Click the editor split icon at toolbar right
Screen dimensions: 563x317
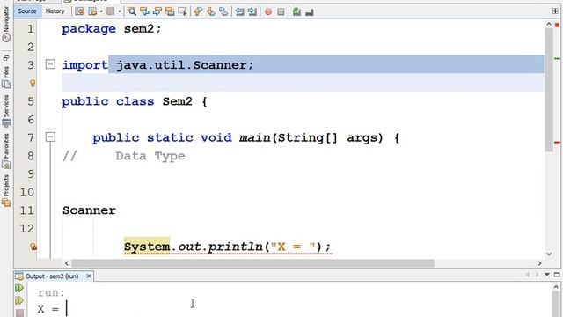tap(555, 11)
